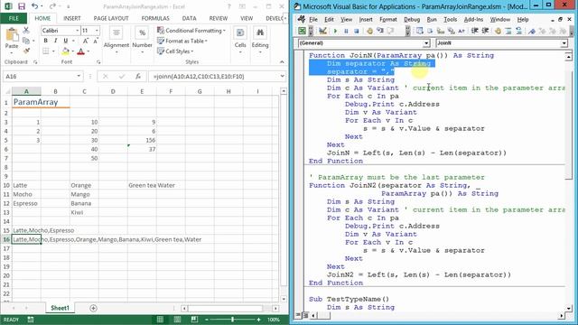Select the Sheet1 tab

(60, 308)
